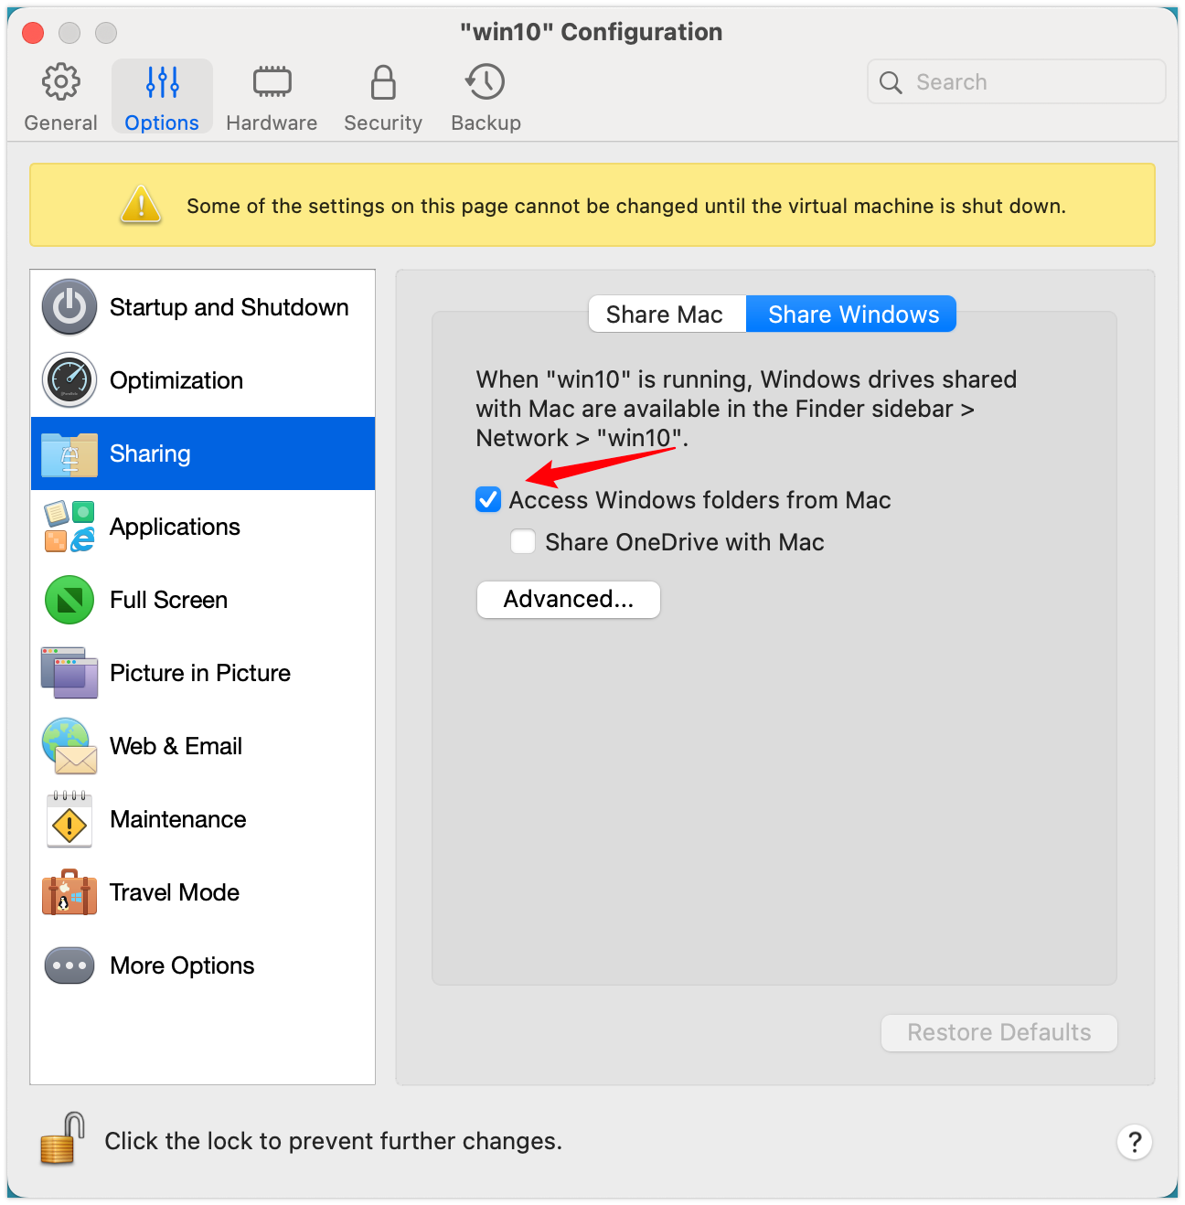
Task: Select Optimization label in sidebar list
Action: 176,380
